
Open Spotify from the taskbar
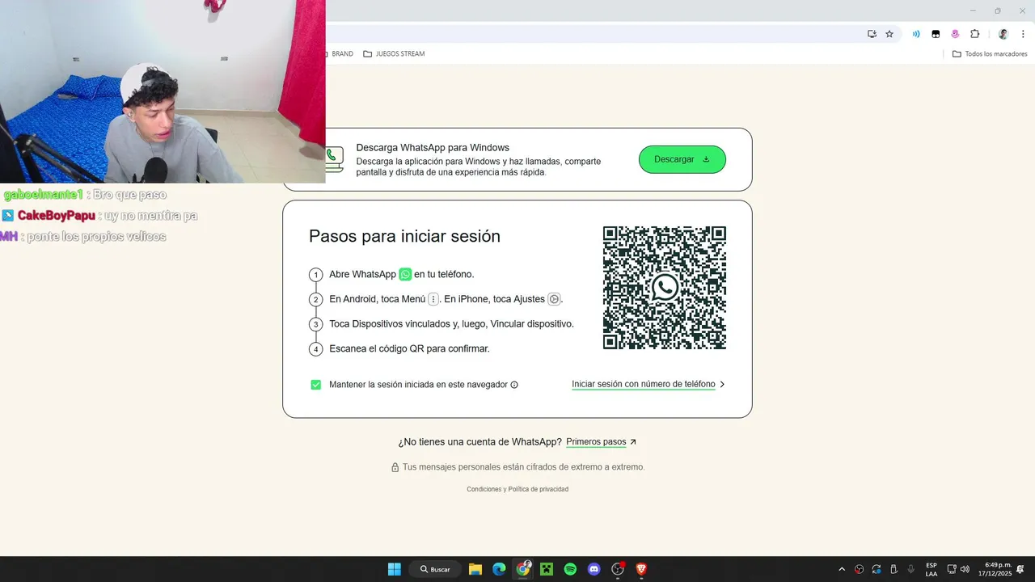[570, 569]
